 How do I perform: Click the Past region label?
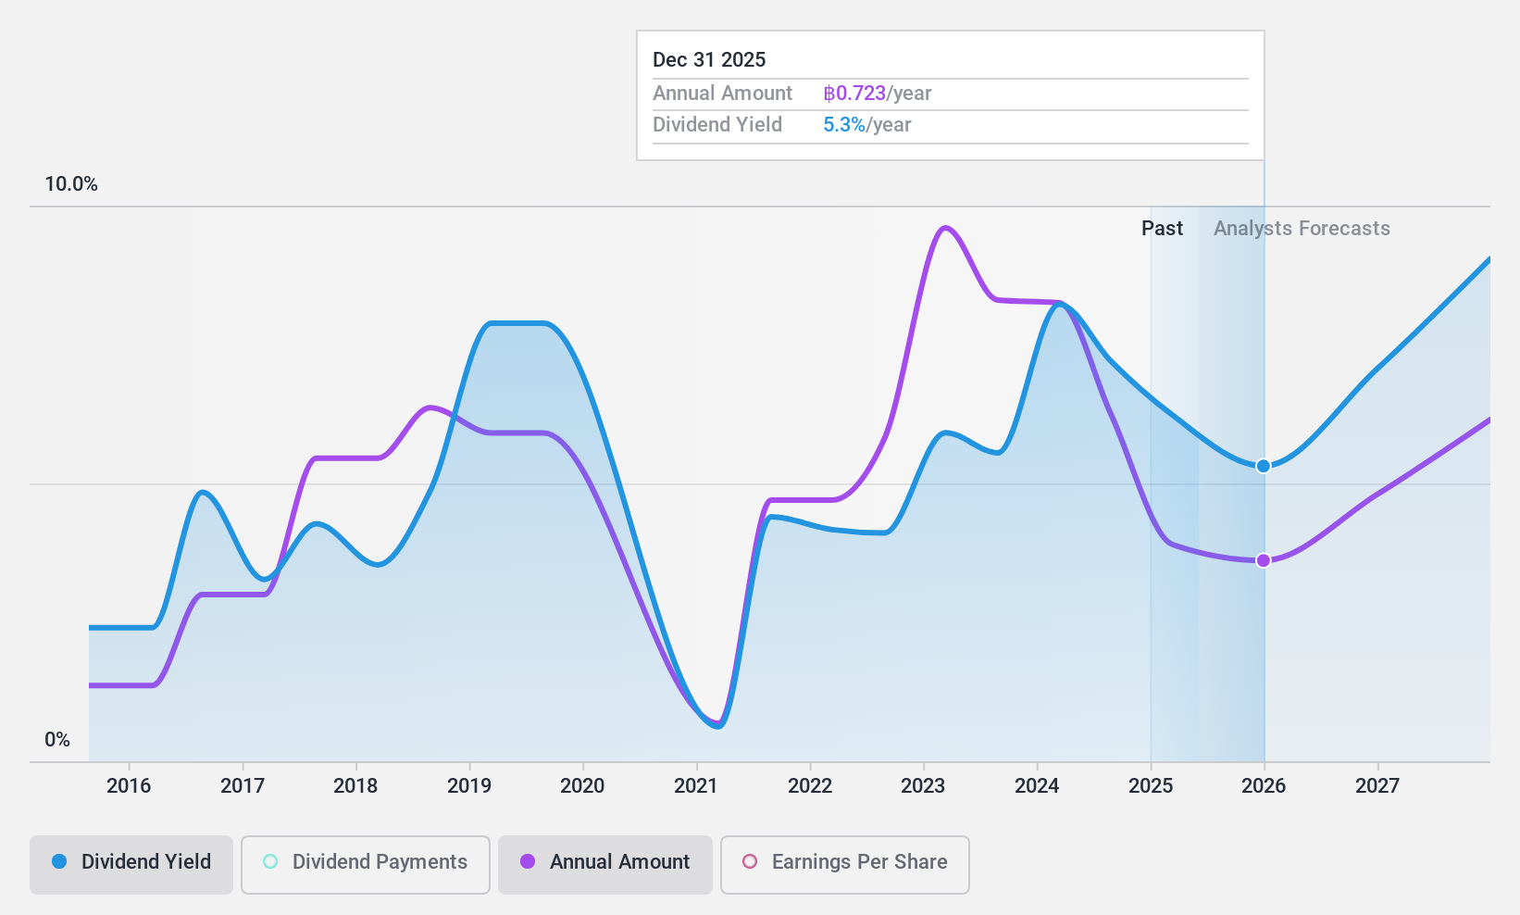point(1162,229)
